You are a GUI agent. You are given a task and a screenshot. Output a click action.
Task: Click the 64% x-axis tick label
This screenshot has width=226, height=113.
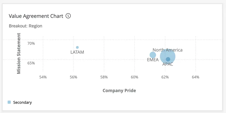pos(195,77)
